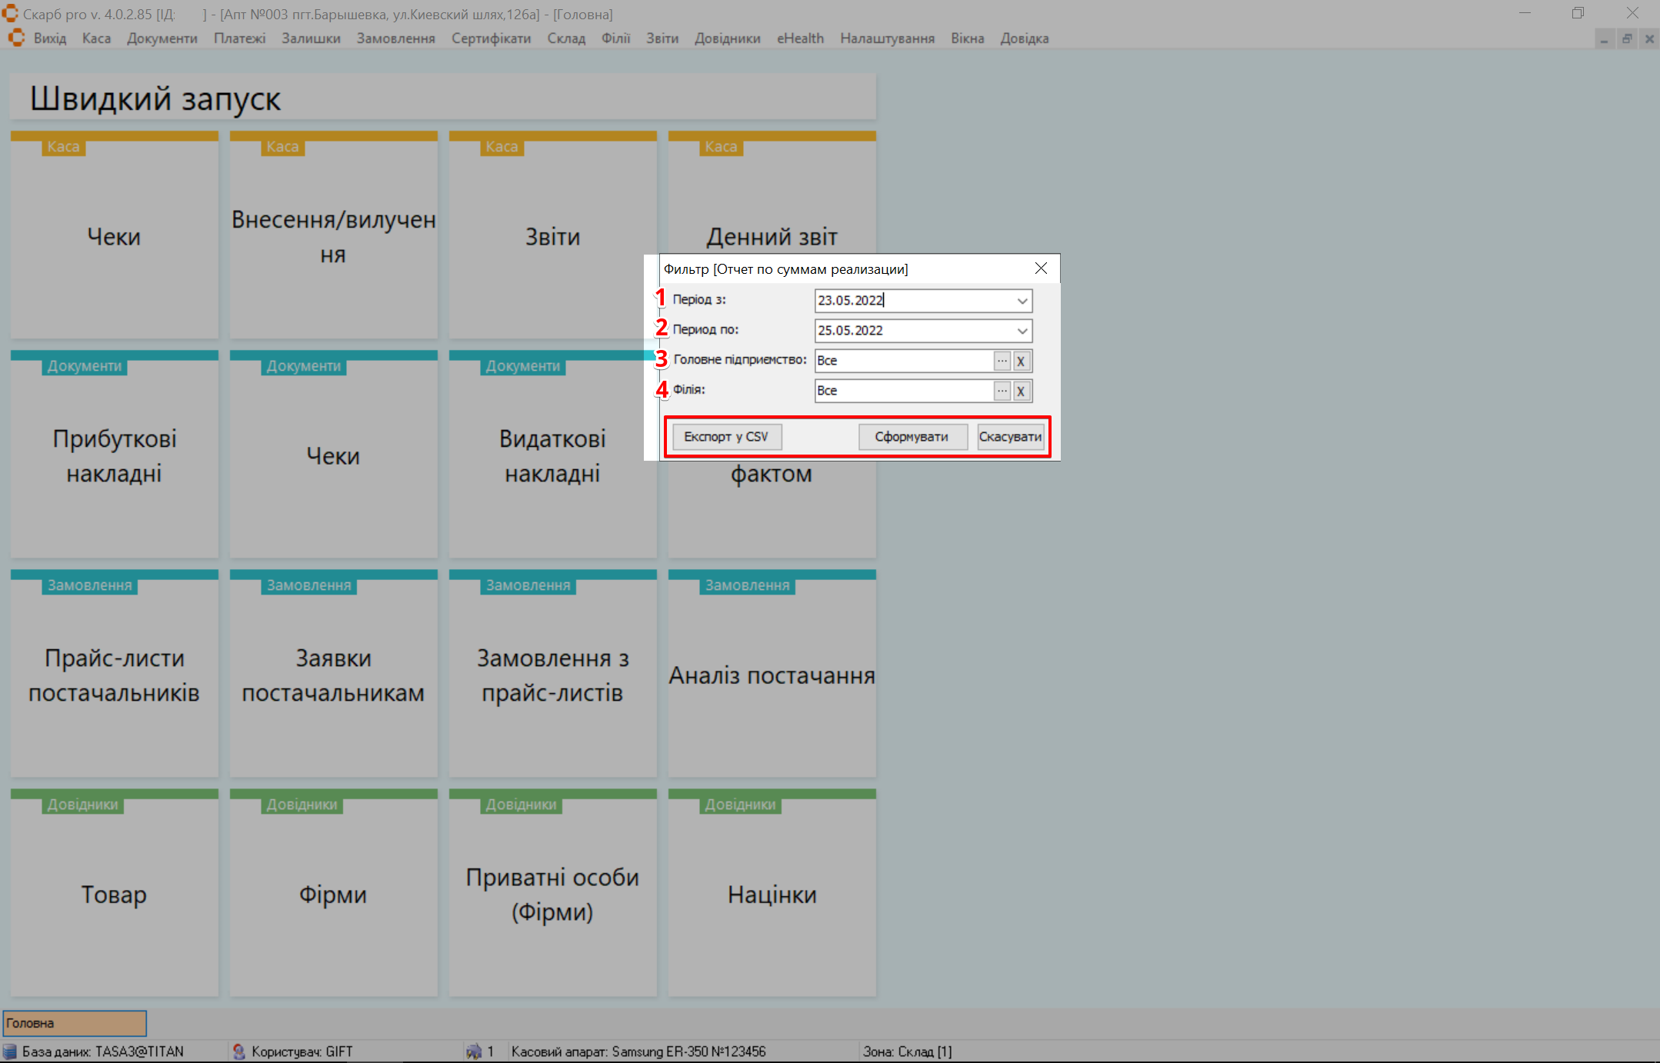Open the eHealth menu
1660x1063 pixels.
pos(800,38)
